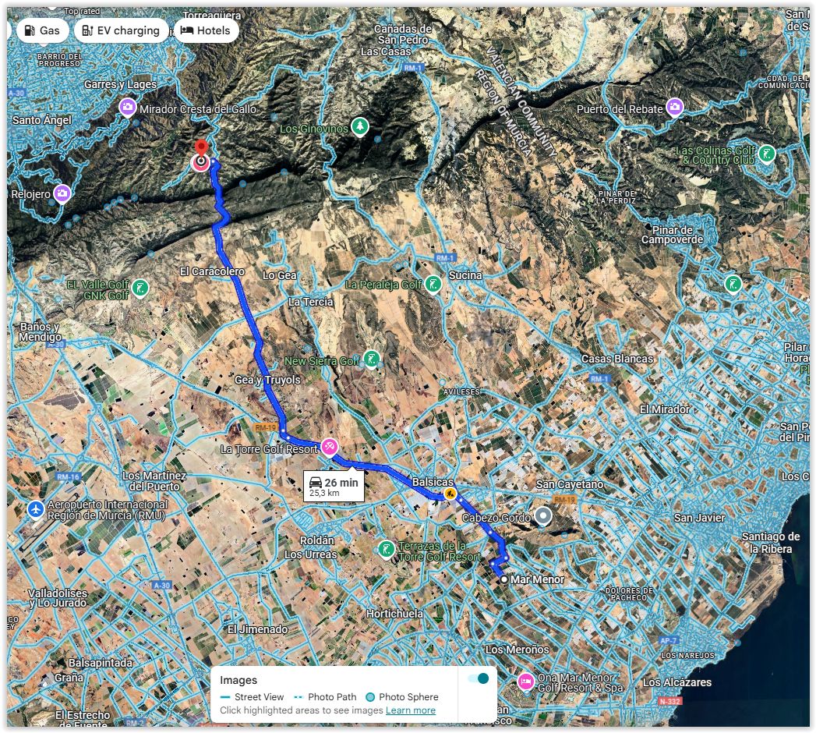
Task: Click the El Mirador label
Action: 665,409
